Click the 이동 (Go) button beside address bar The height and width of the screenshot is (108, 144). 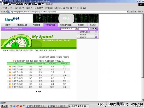[x=133, y=12]
